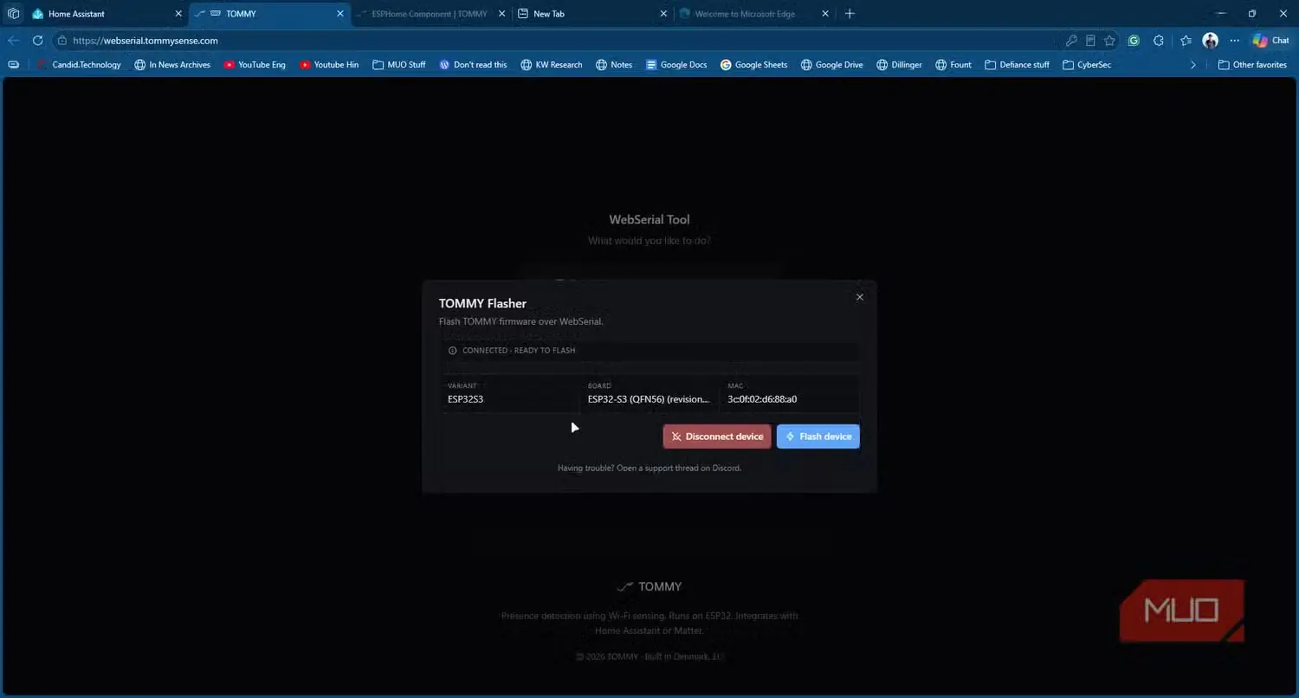
Task: Click the ESP32S3 variant value
Action: click(465, 399)
